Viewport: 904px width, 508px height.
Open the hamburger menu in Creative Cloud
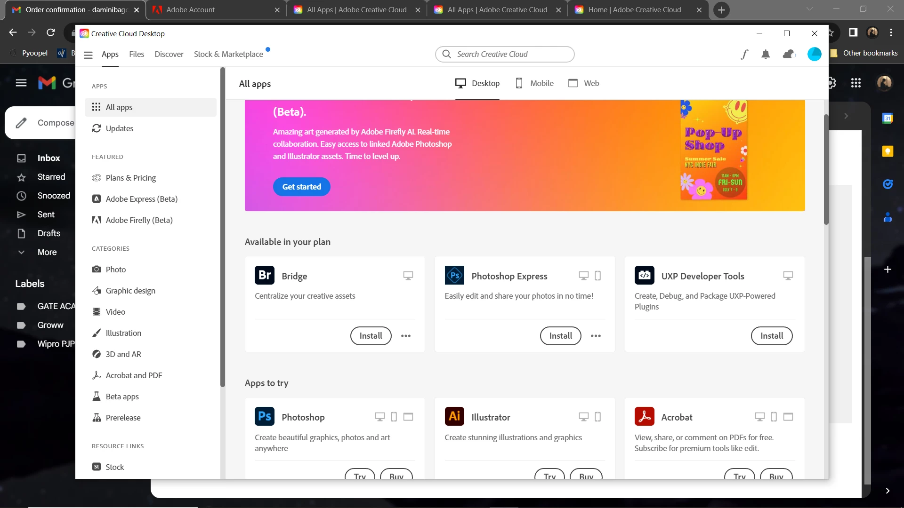88,55
